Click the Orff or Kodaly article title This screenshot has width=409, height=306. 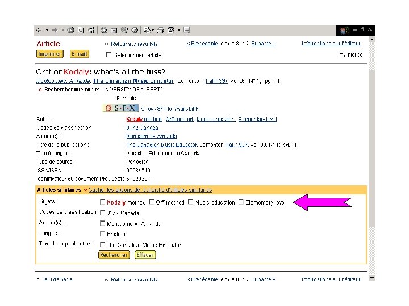pyautogui.click(x=101, y=71)
